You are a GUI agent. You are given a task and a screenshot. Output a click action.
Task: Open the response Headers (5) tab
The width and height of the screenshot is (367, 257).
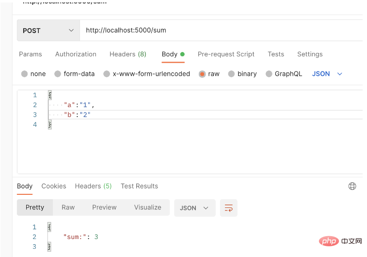pyautogui.click(x=93, y=186)
